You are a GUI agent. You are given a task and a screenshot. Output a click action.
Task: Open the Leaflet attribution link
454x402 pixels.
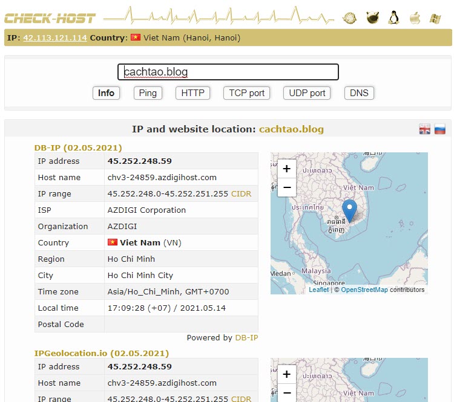[319, 290]
